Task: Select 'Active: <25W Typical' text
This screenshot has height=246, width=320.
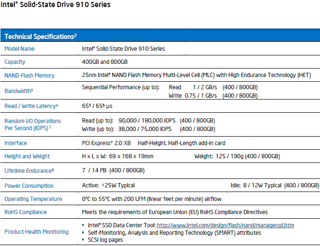Action: tap(109, 185)
